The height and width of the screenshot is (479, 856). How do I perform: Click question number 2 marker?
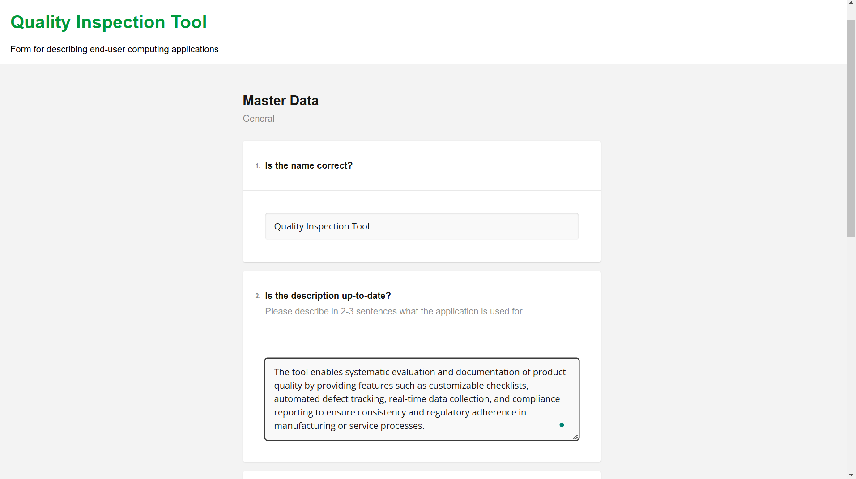point(257,296)
